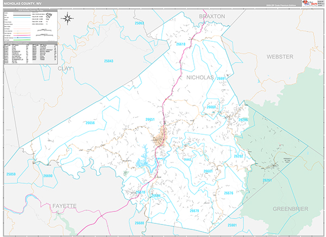Viewport: 326px width, 237px height.
Task: Click ZIP code label 26656
Action: coord(90,123)
